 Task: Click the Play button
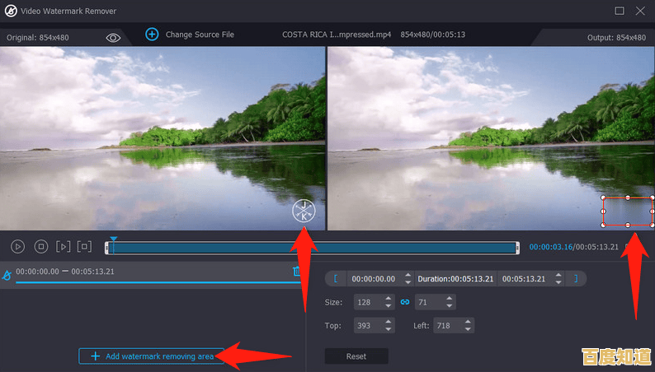click(x=18, y=246)
